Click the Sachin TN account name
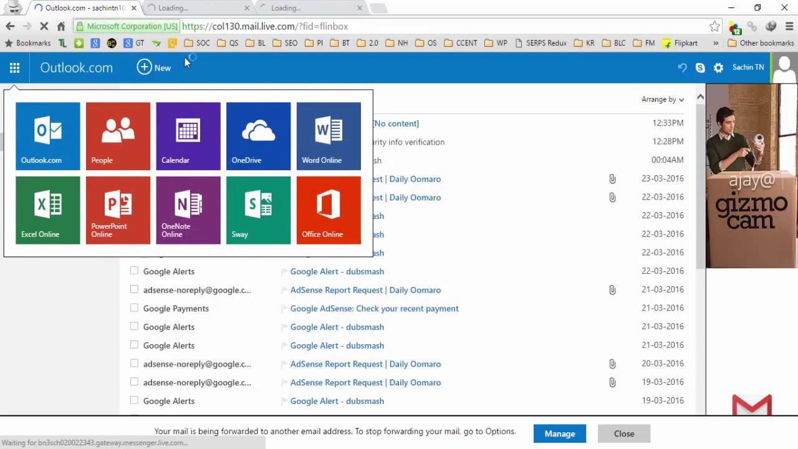This screenshot has height=449, width=798. point(748,67)
